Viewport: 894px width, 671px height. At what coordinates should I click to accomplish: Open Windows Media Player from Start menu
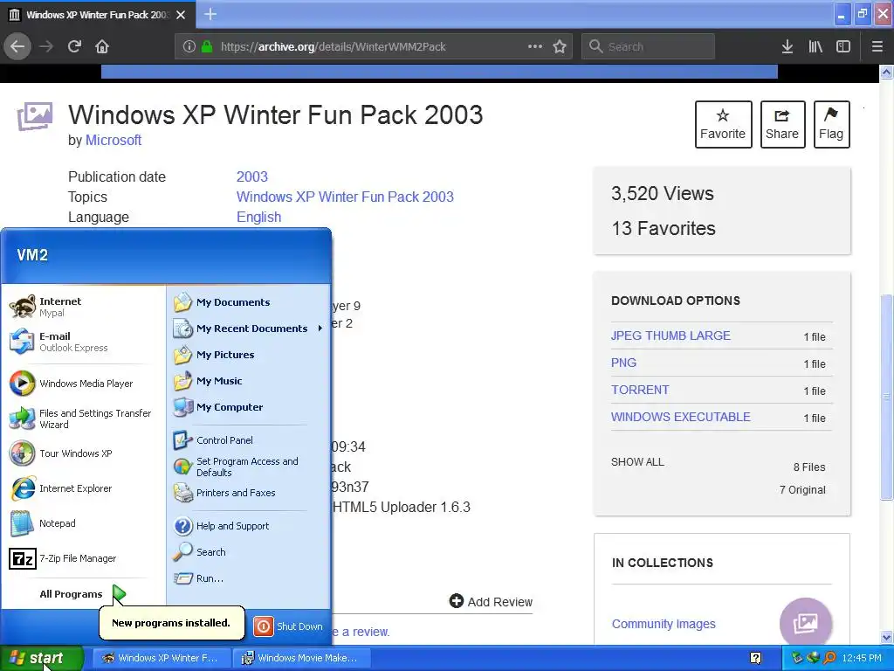83,384
